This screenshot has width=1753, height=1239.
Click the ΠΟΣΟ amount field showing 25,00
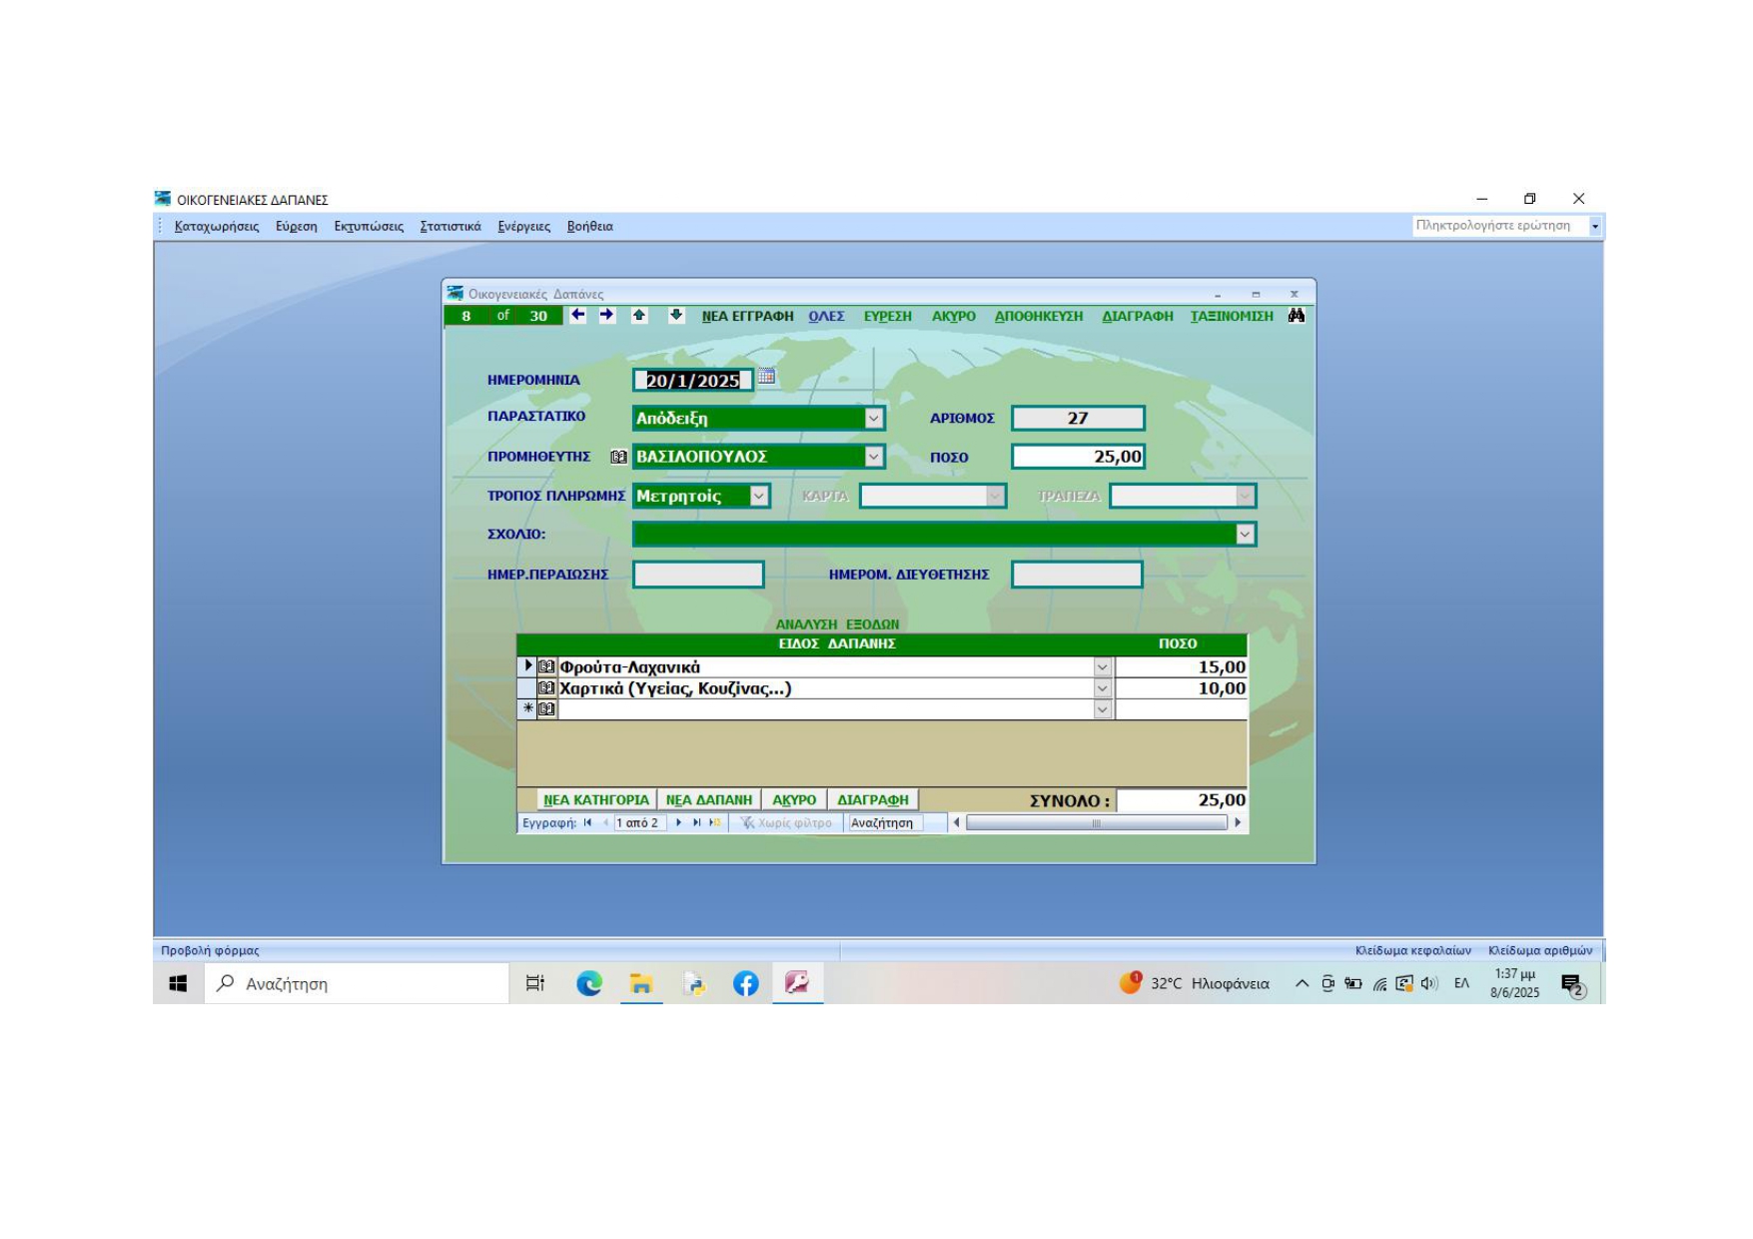point(1078,457)
